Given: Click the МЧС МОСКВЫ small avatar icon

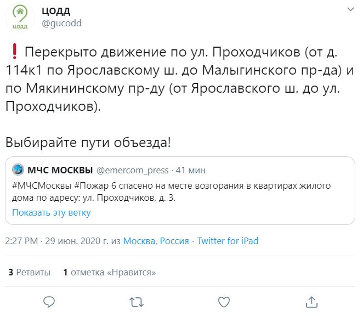Looking at the screenshot, I should pyautogui.click(x=18, y=168).
